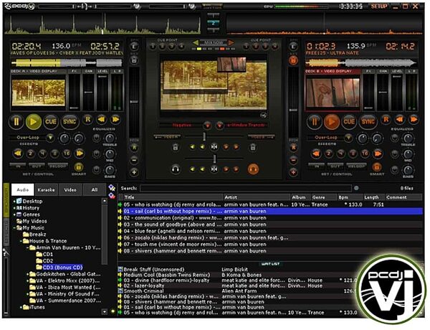Select loop length 16 on right deck

coord(365,154)
